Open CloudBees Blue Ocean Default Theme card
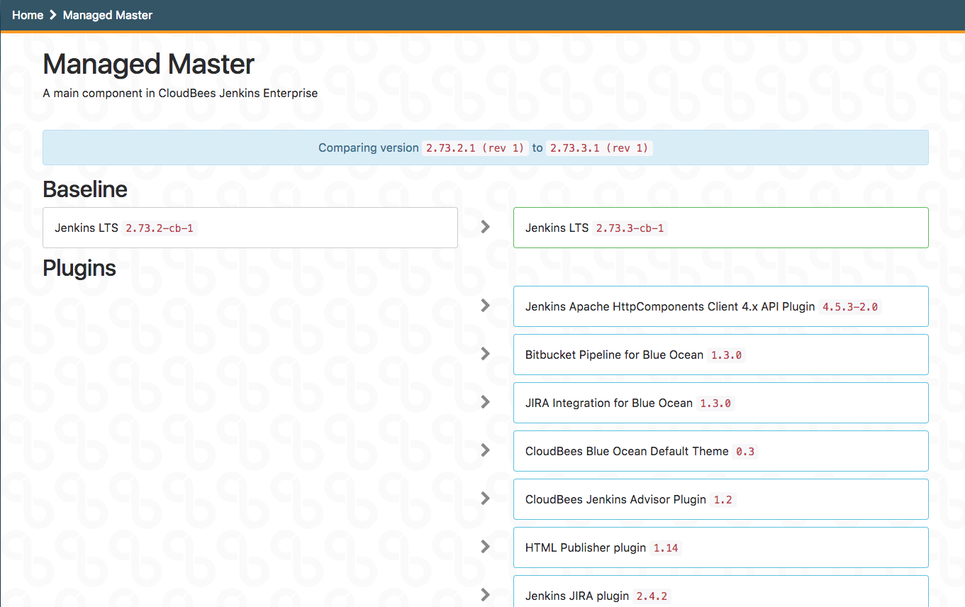This screenshot has width=965, height=607. pyautogui.click(x=721, y=451)
